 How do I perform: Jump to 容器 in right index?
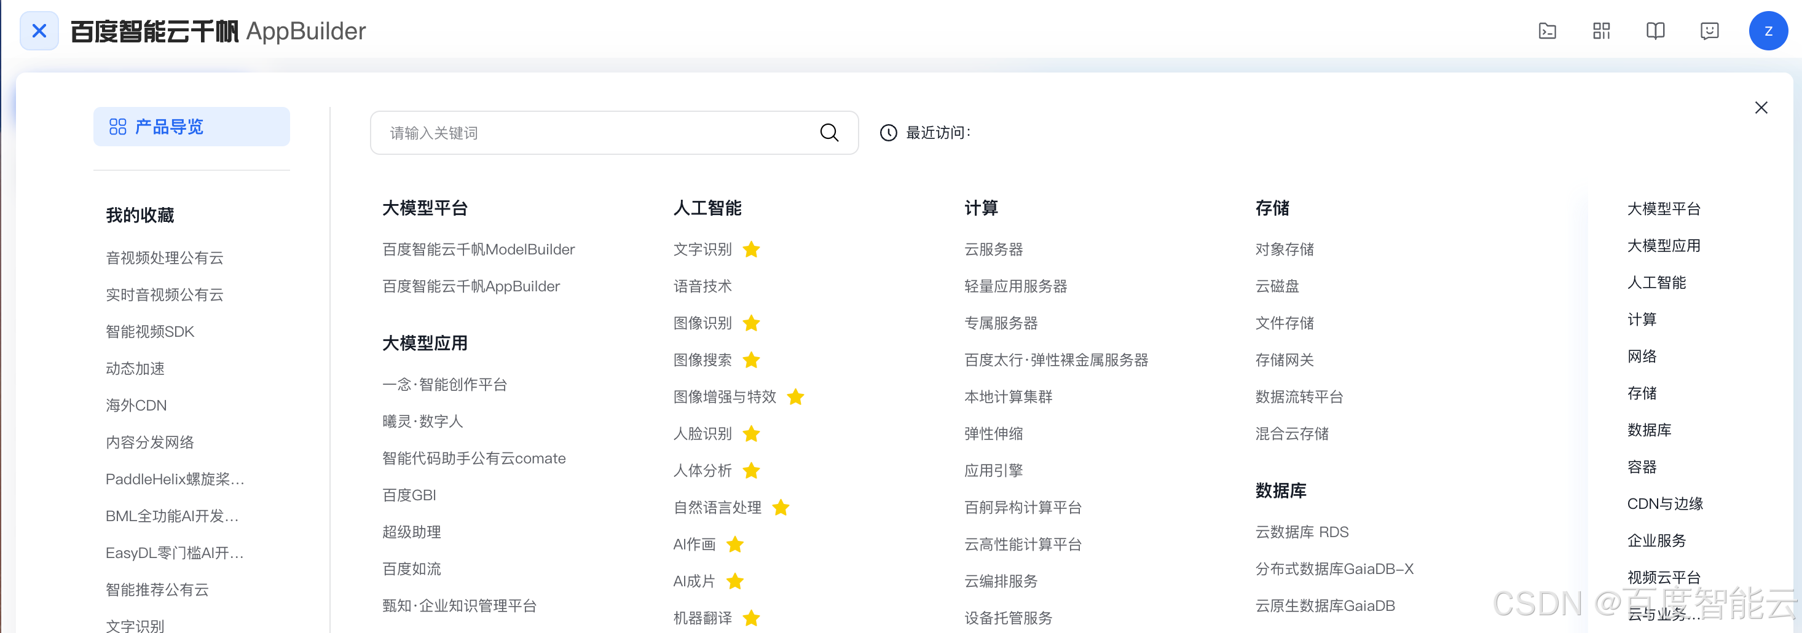click(x=1642, y=466)
